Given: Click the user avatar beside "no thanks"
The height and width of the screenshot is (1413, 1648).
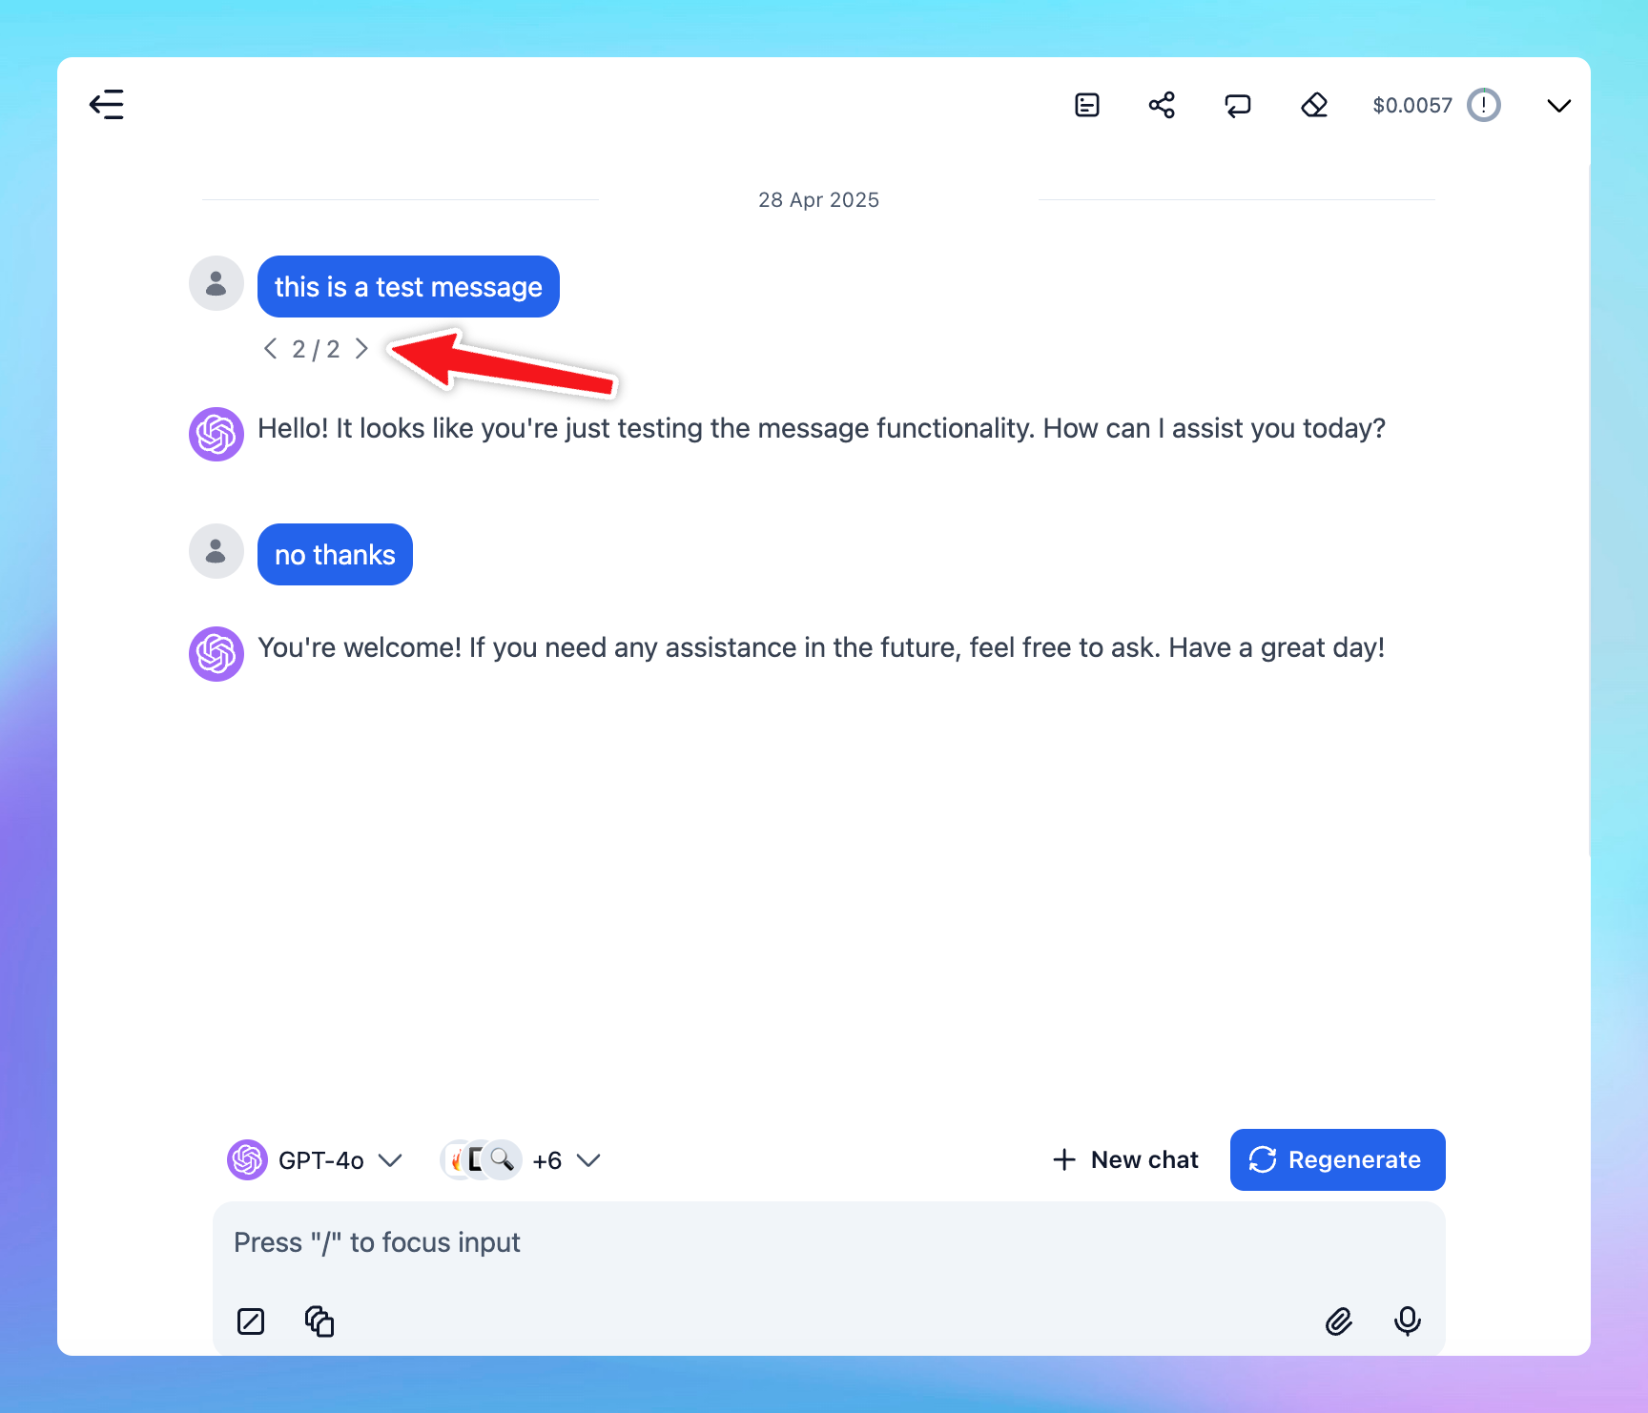Looking at the screenshot, I should coord(216,551).
